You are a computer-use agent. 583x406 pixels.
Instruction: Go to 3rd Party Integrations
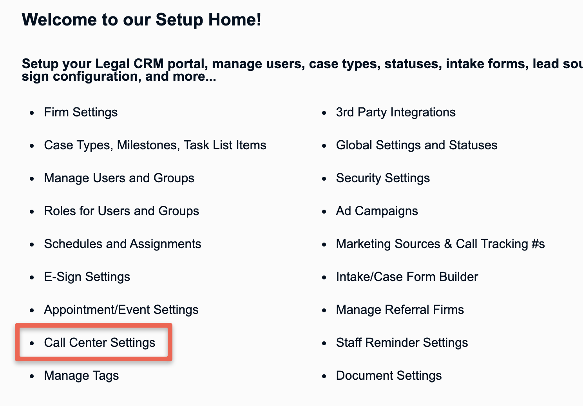[x=395, y=112]
